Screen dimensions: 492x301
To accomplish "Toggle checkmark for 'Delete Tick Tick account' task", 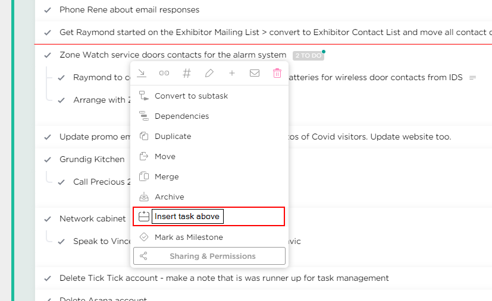I will point(48,278).
